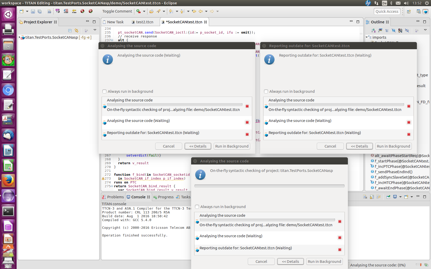This screenshot has width=431, height=269.
Task: Sort Outline by category icon
Action: 380,30
